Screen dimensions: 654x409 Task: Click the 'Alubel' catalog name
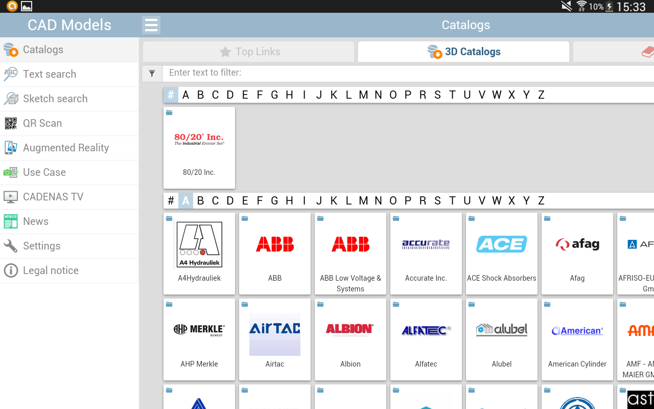(502, 364)
